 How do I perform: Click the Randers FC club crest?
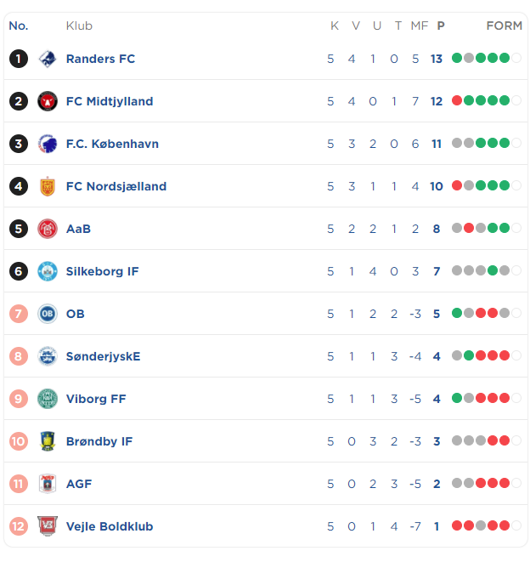[x=48, y=59]
